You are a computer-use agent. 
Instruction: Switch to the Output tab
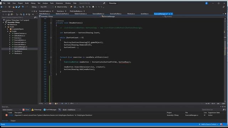(x=13, y=121)
